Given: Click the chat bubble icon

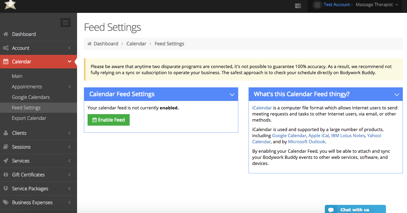Looking at the screenshot, I should pyautogui.click(x=331, y=210).
